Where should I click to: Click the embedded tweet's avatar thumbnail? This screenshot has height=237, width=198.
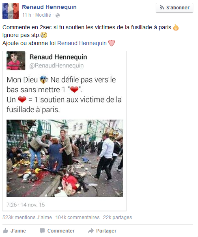click(x=16, y=61)
